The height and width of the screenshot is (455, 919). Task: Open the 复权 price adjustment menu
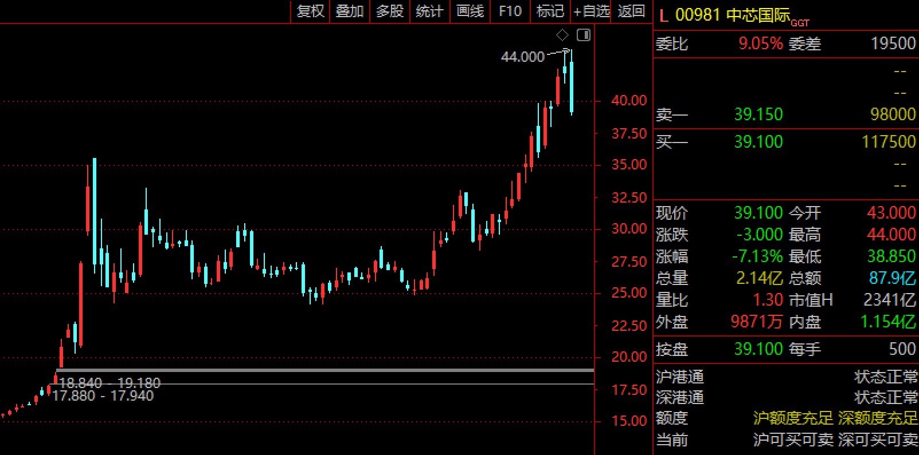310,11
